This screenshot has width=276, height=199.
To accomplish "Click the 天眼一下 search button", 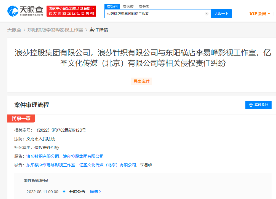I will pos(221,14).
